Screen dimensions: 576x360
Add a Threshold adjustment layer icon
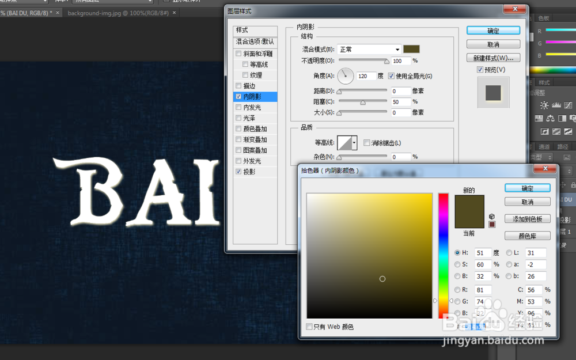click(x=569, y=131)
